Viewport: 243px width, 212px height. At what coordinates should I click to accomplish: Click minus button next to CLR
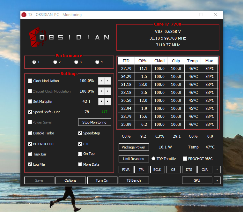217,170
